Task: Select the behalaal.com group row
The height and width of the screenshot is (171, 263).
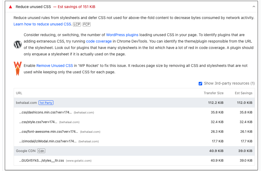Action: click(x=134, y=103)
